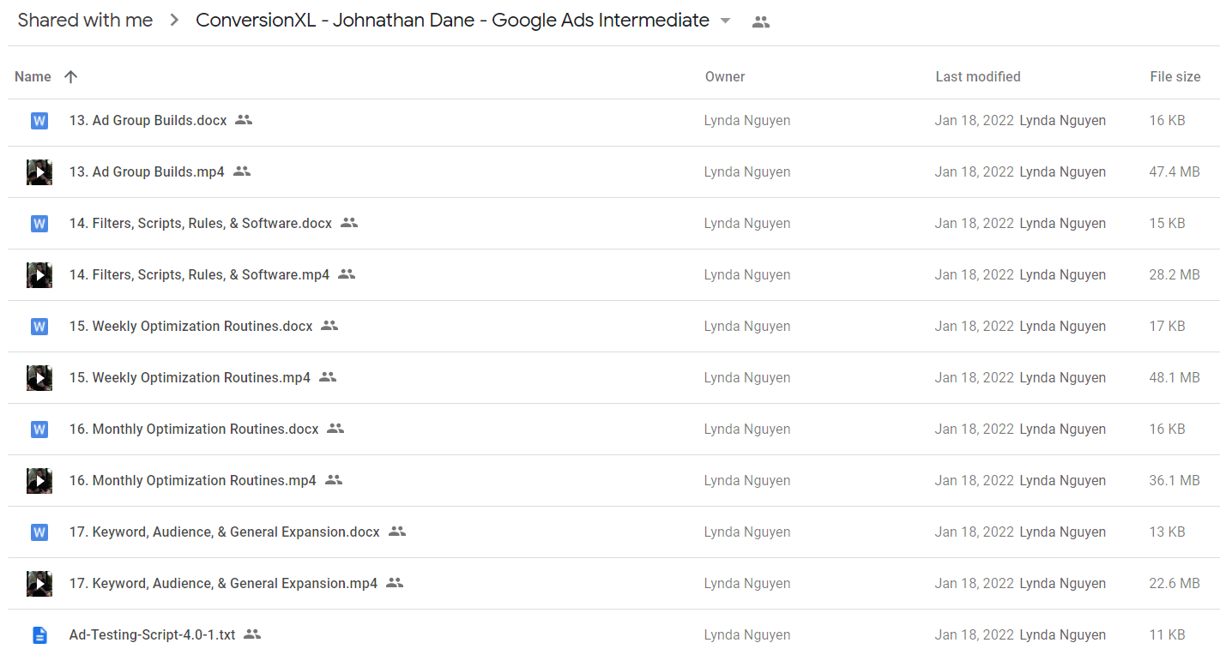1220x655 pixels.
Task: Click the video thumbnail for 16. Monthly Optimization Routines.mp4
Action: pyautogui.click(x=39, y=481)
